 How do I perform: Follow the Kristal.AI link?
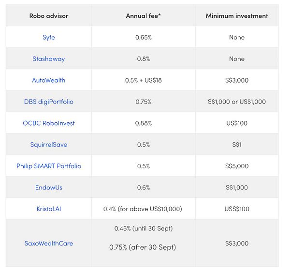point(49,209)
